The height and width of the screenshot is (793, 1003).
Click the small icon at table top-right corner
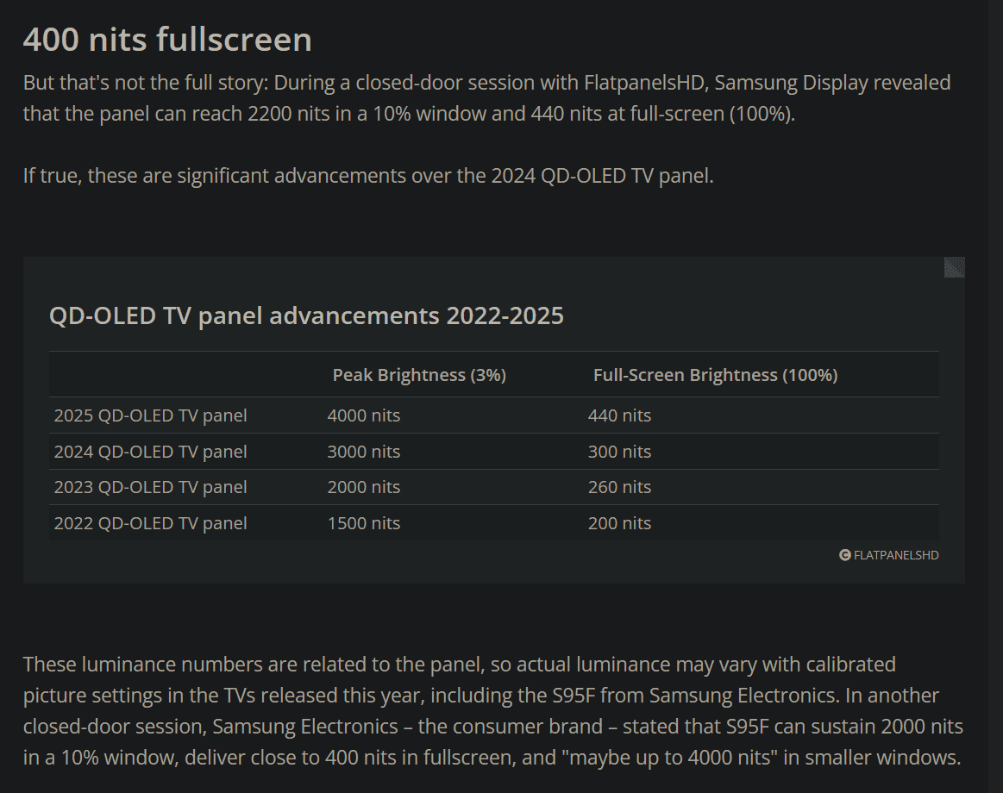(954, 267)
